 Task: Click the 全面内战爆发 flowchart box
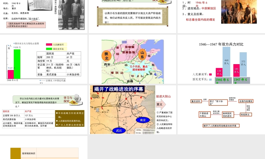[x=246, y=101]
